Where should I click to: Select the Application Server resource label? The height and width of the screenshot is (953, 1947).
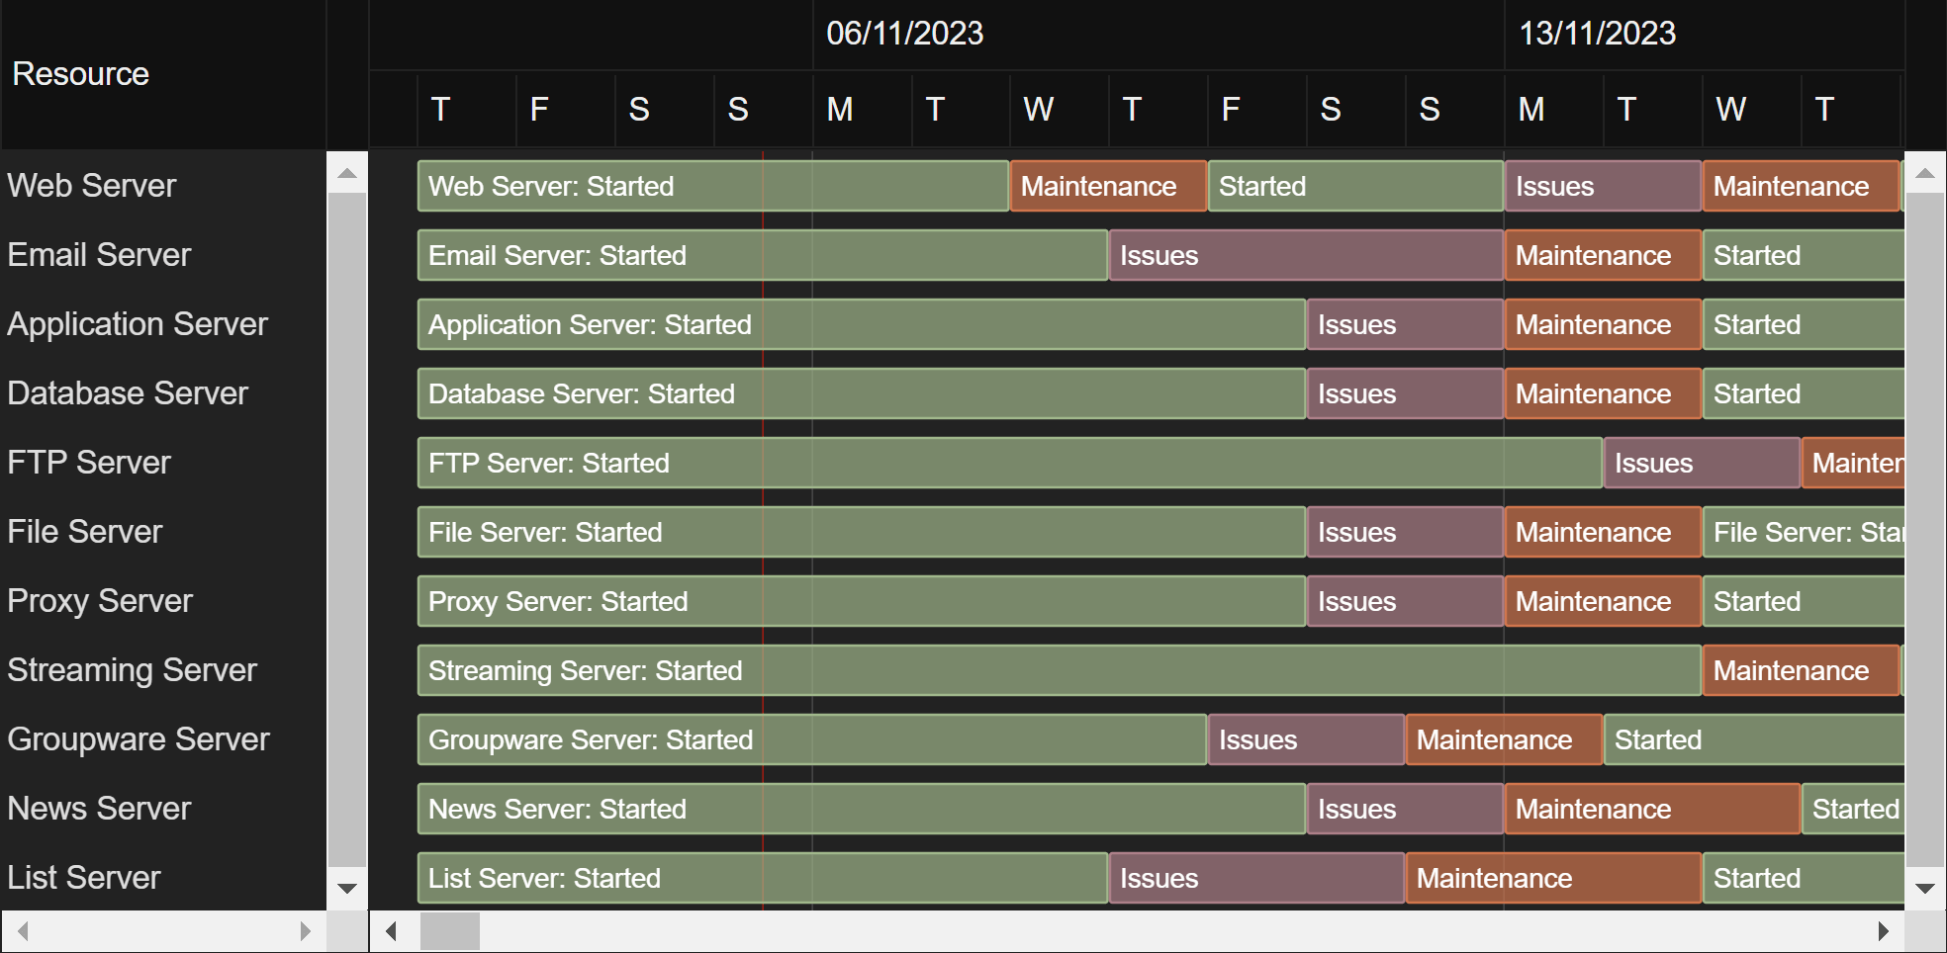[x=138, y=323]
